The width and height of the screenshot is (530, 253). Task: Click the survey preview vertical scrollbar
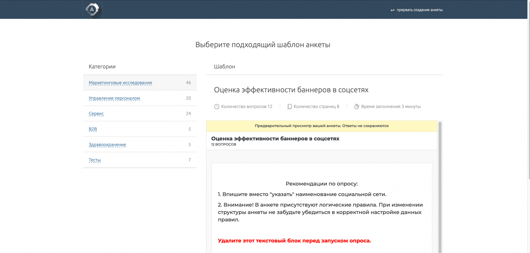(440, 185)
